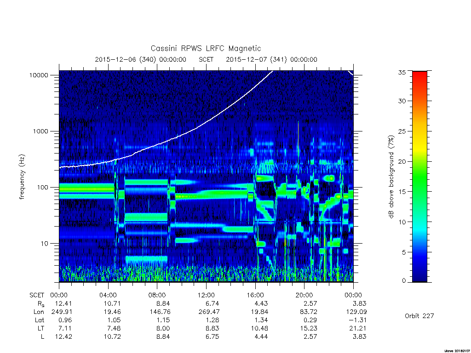The height and width of the screenshot is (353, 471).
Task: Click the title 'Cassini RPWS LRFC Magnetic'
Action: click(206, 48)
